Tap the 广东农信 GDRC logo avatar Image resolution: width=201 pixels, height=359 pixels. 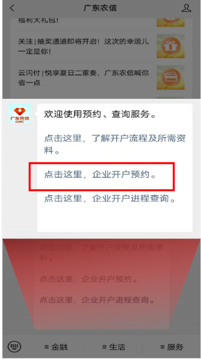[20, 114]
